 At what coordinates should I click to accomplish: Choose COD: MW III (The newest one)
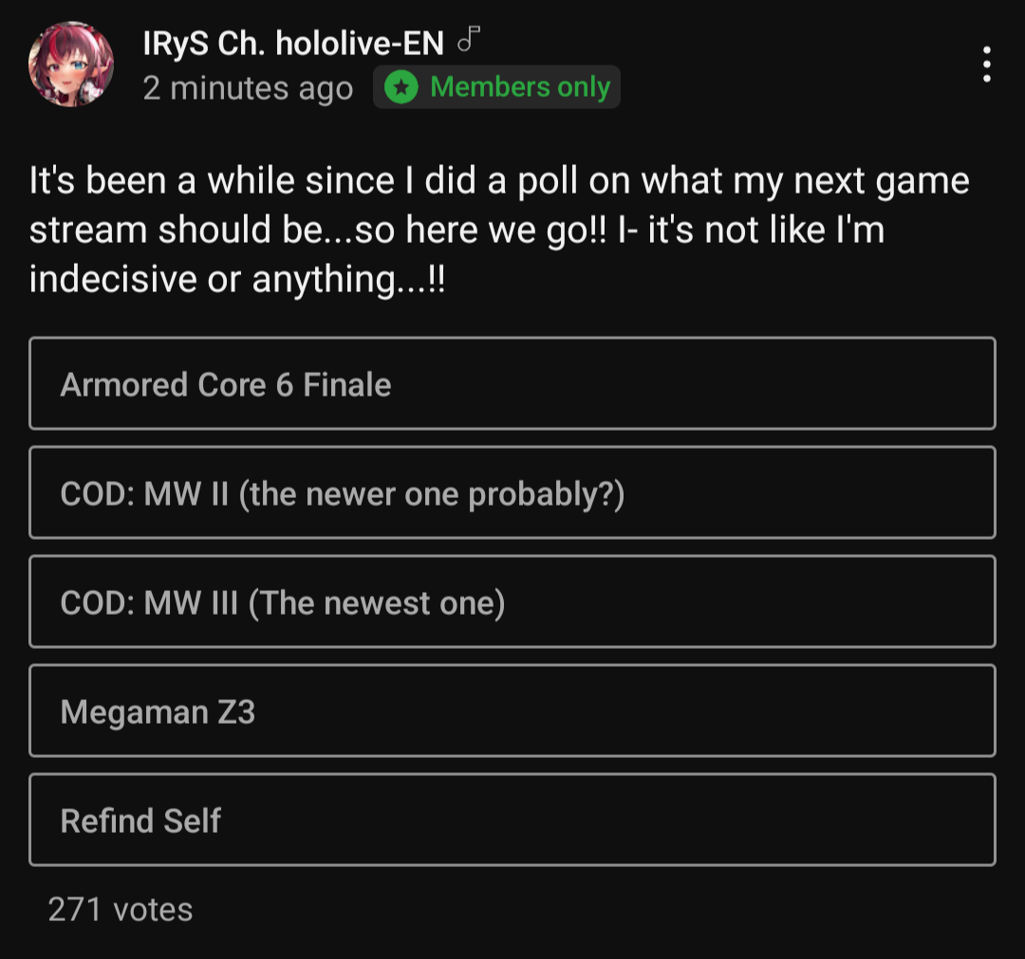(x=512, y=601)
